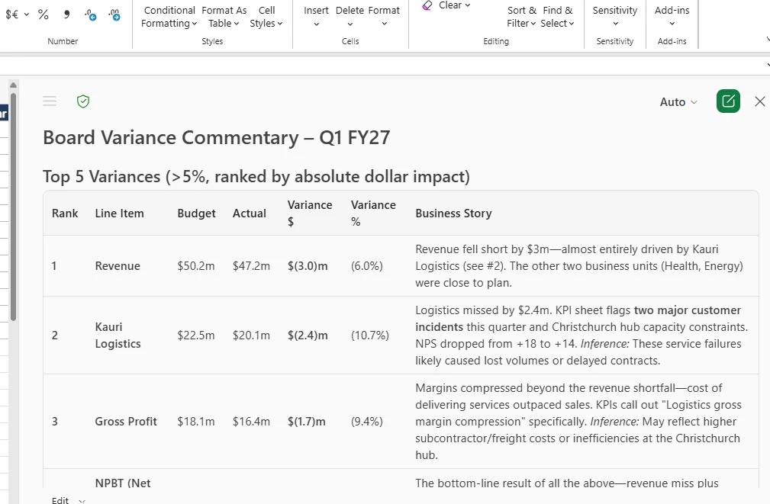Click the pane vertical scrollbar thumb

pyautogui.click(x=13, y=207)
